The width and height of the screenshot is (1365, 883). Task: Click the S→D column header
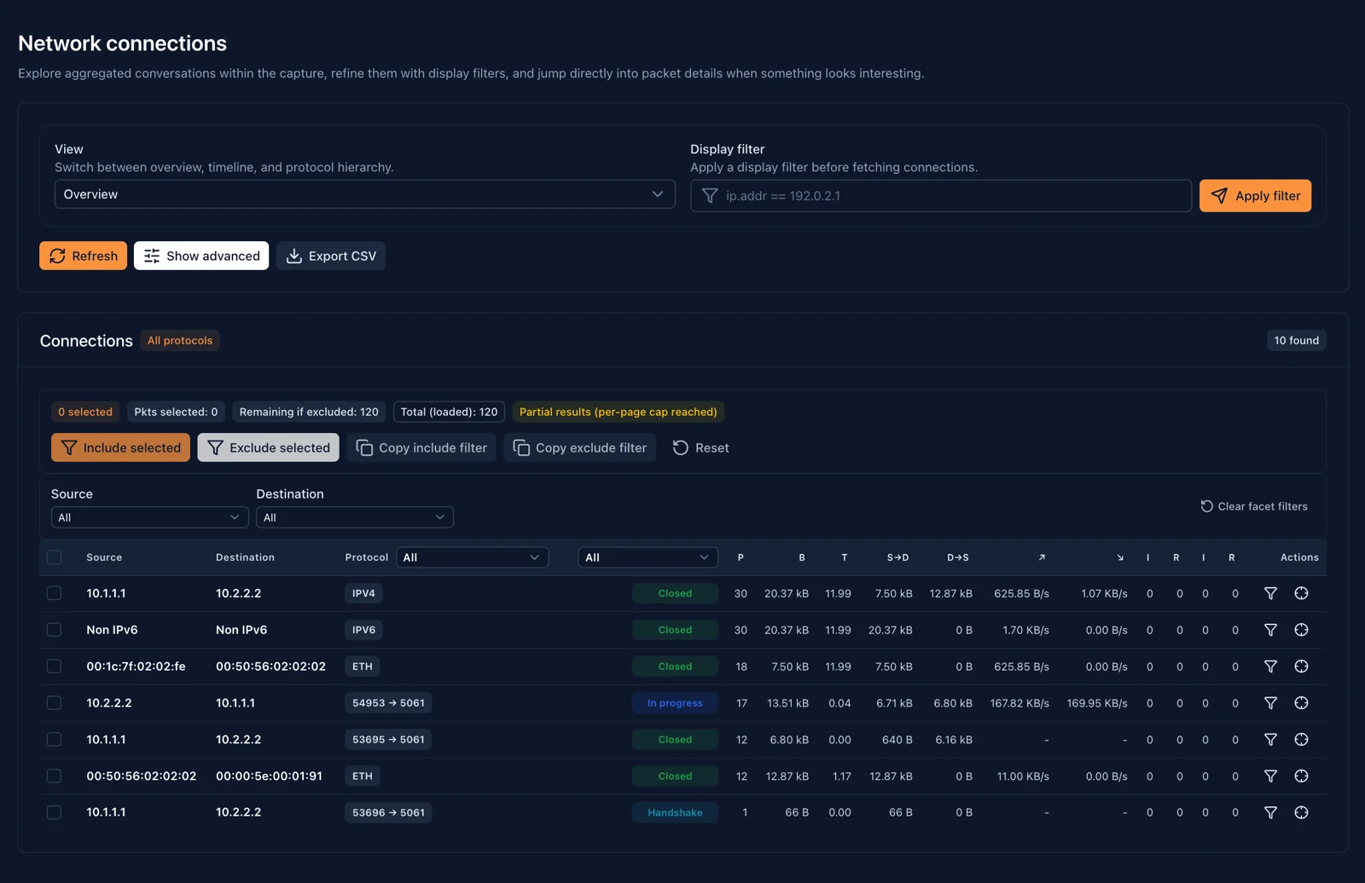coord(897,557)
